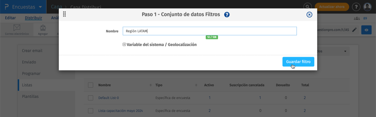Click the Devuelto column header
Viewport: 376px width, 117px height.
(283, 85)
